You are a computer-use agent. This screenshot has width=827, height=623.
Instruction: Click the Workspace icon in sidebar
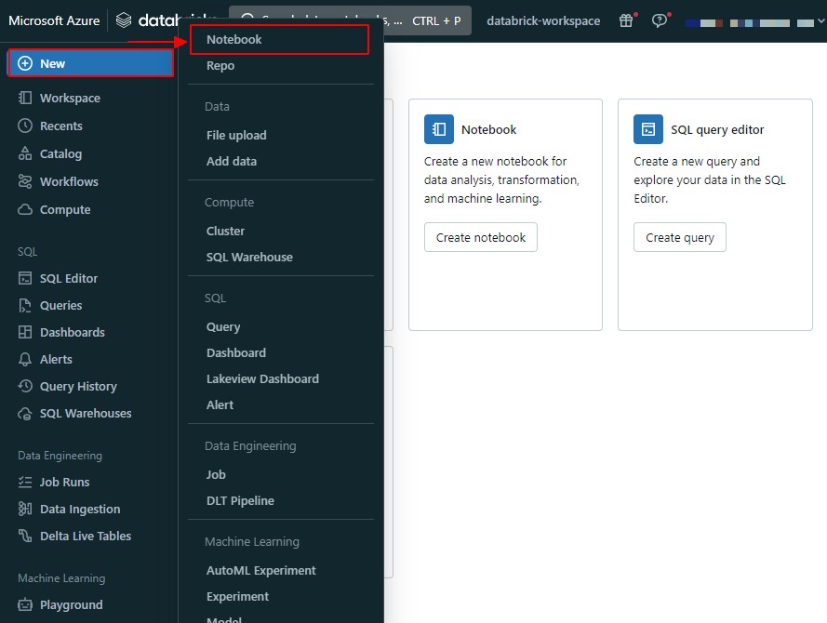tap(25, 99)
